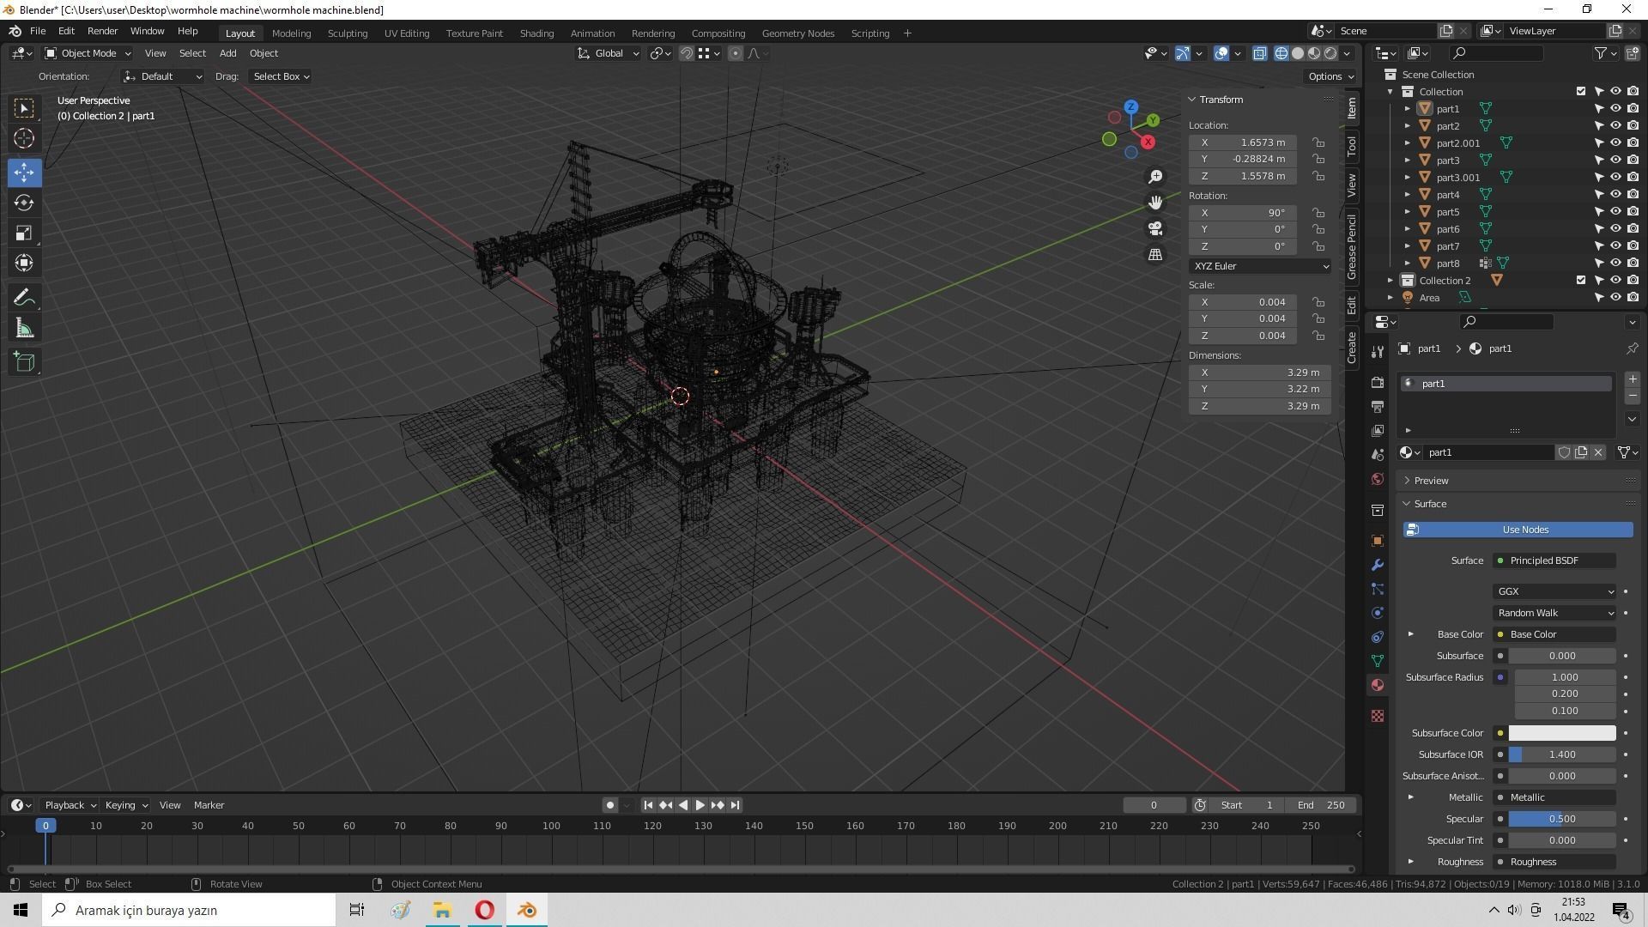The height and width of the screenshot is (927, 1648).
Task: Open the World properties tab icon
Action: point(1378,479)
